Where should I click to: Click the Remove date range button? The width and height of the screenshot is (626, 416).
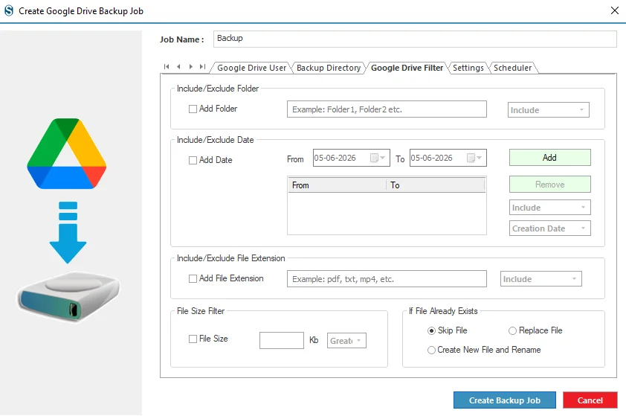(x=549, y=185)
